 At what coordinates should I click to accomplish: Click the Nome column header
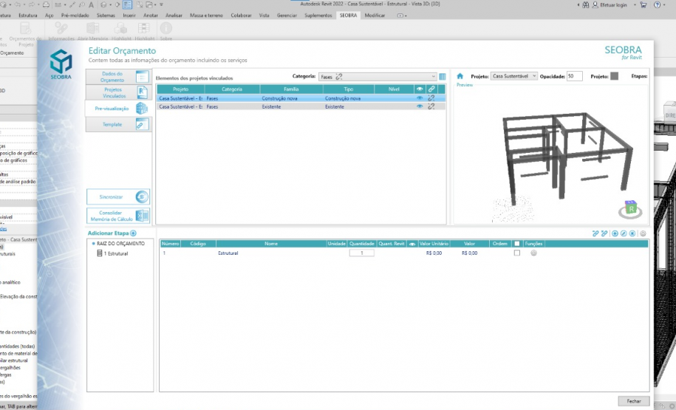click(271, 244)
